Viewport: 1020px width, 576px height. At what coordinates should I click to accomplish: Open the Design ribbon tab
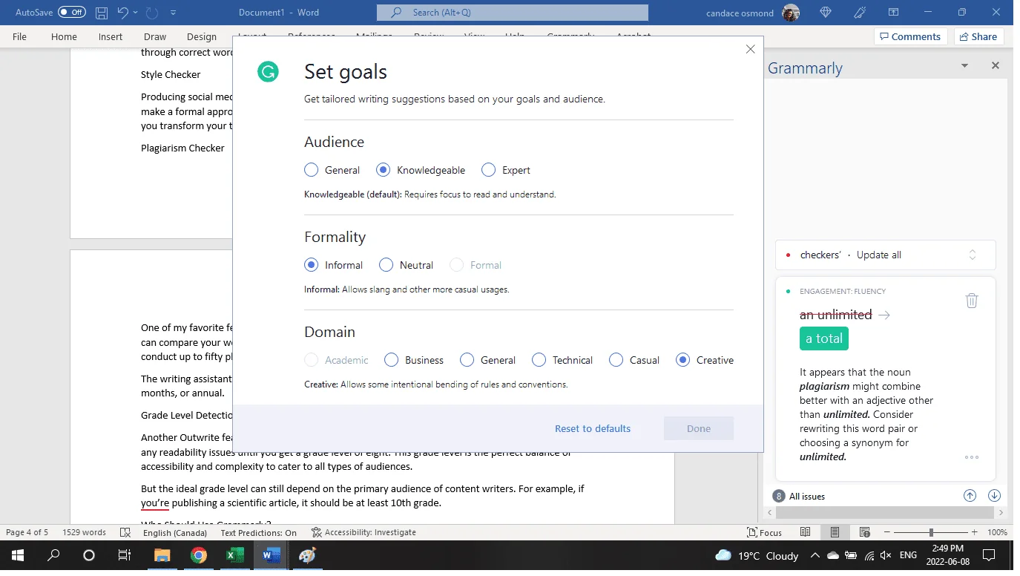tap(202, 36)
